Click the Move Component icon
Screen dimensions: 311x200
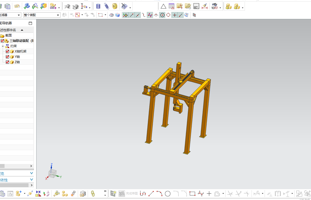[x=30, y=193]
